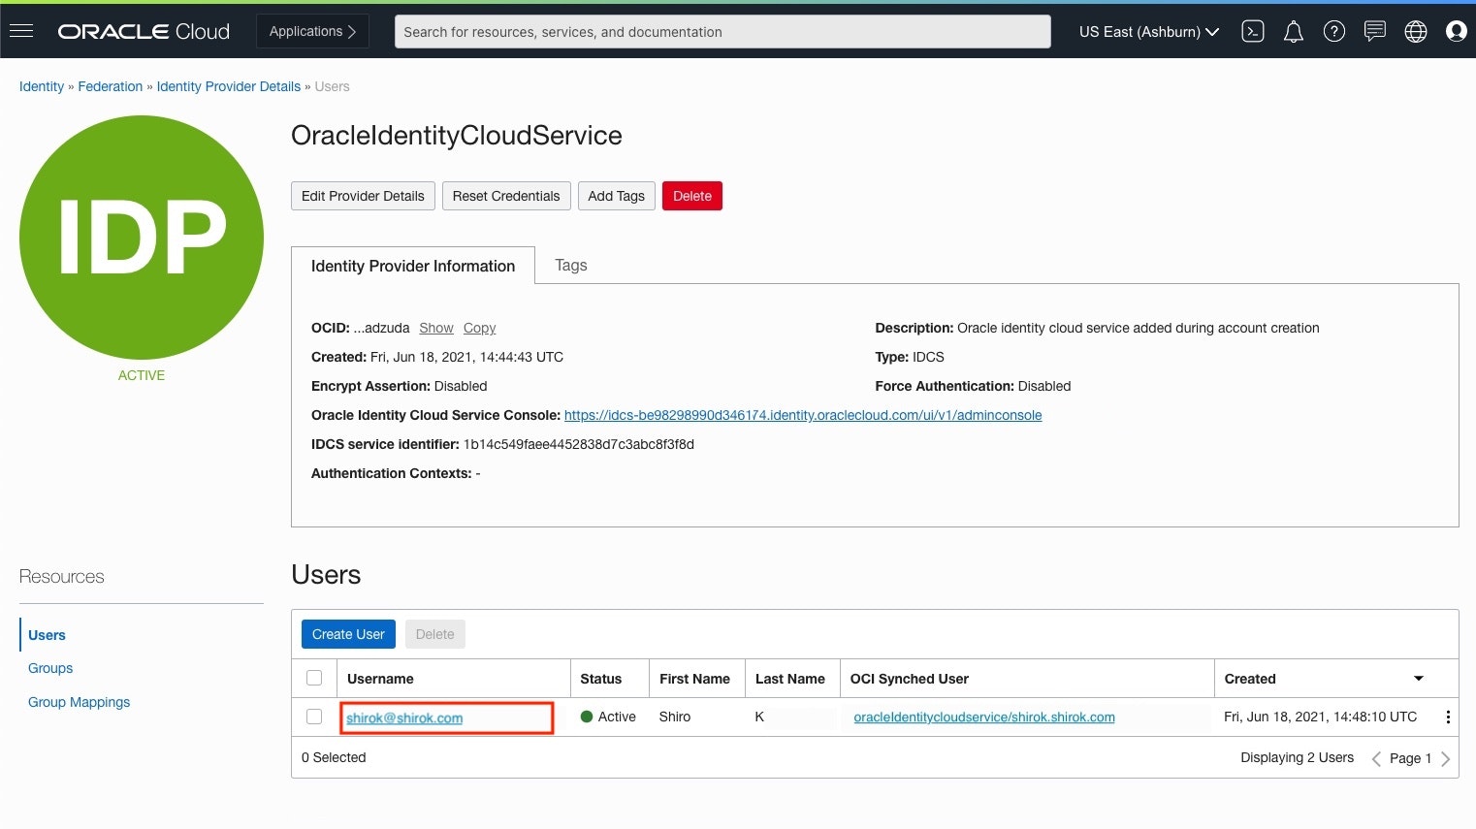Open the language globe icon

[1416, 32]
